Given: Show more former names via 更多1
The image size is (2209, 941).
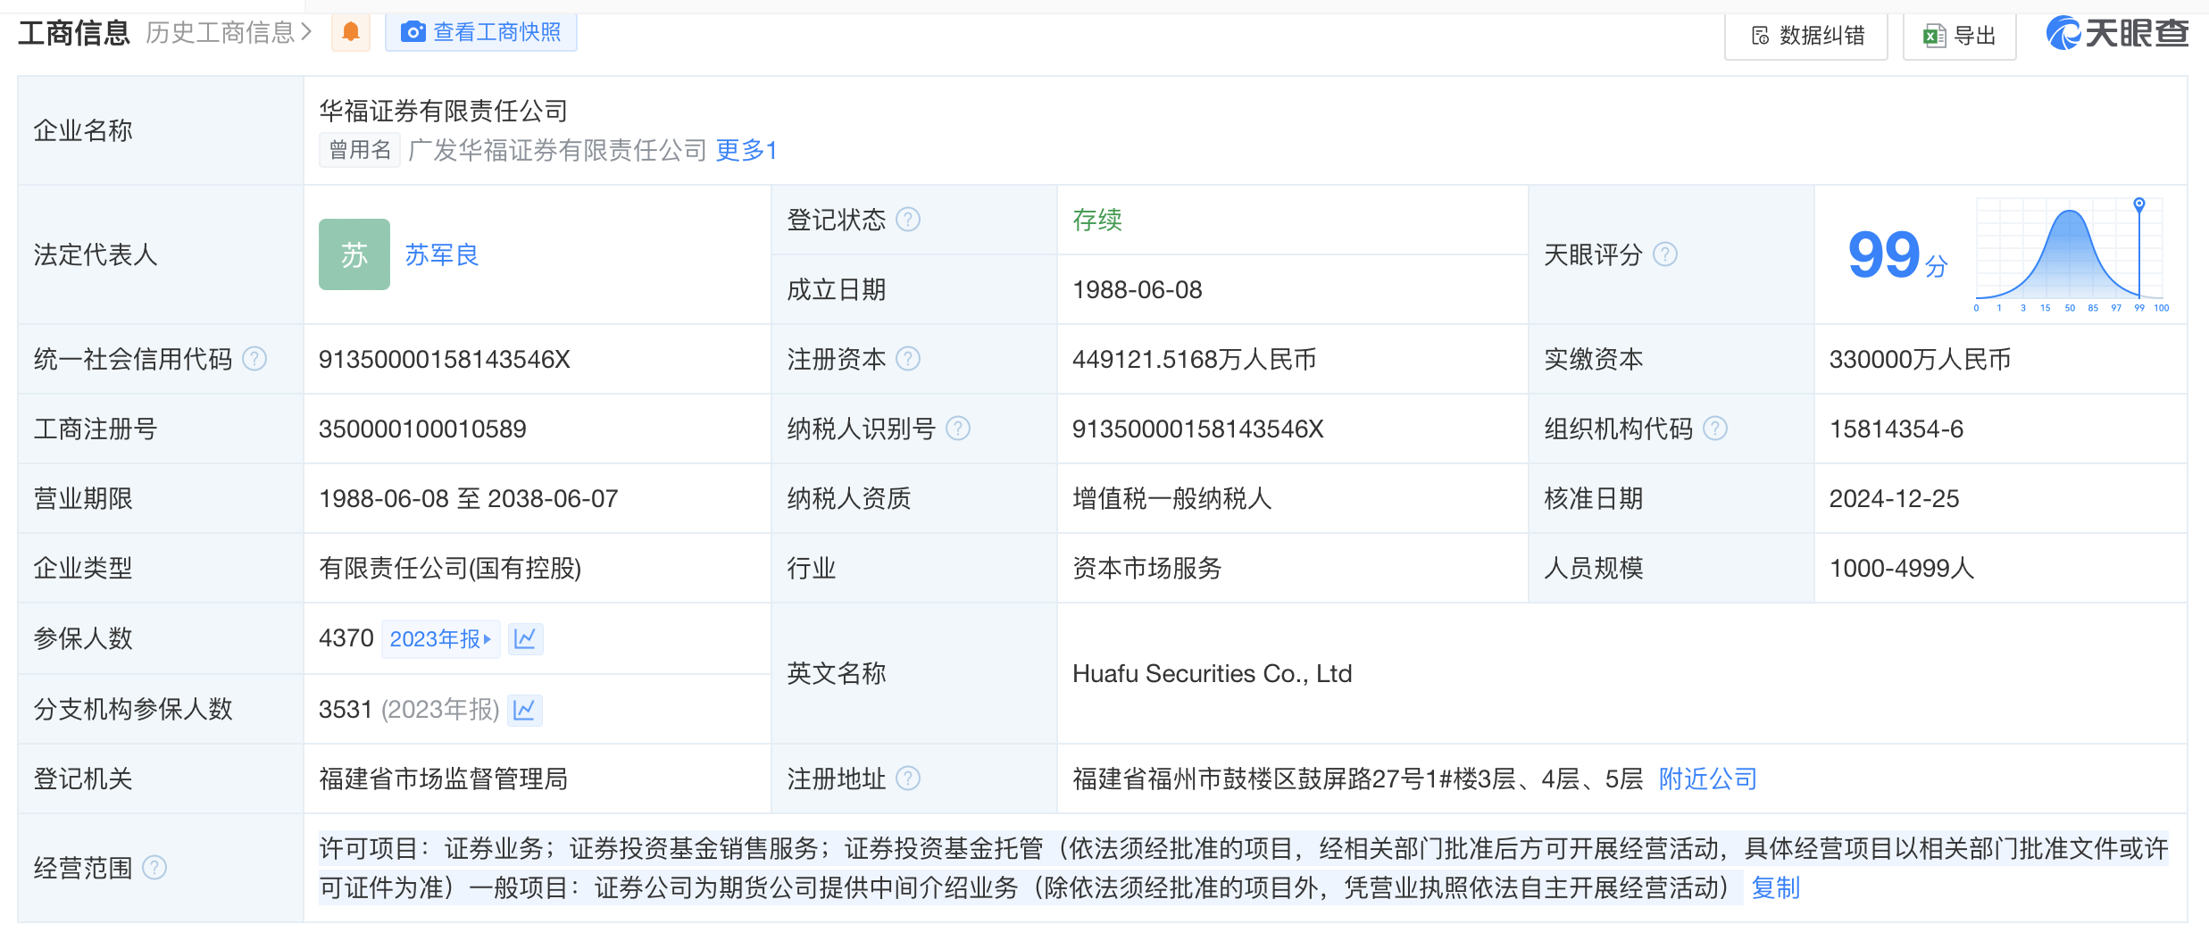Looking at the screenshot, I should (746, 150).
